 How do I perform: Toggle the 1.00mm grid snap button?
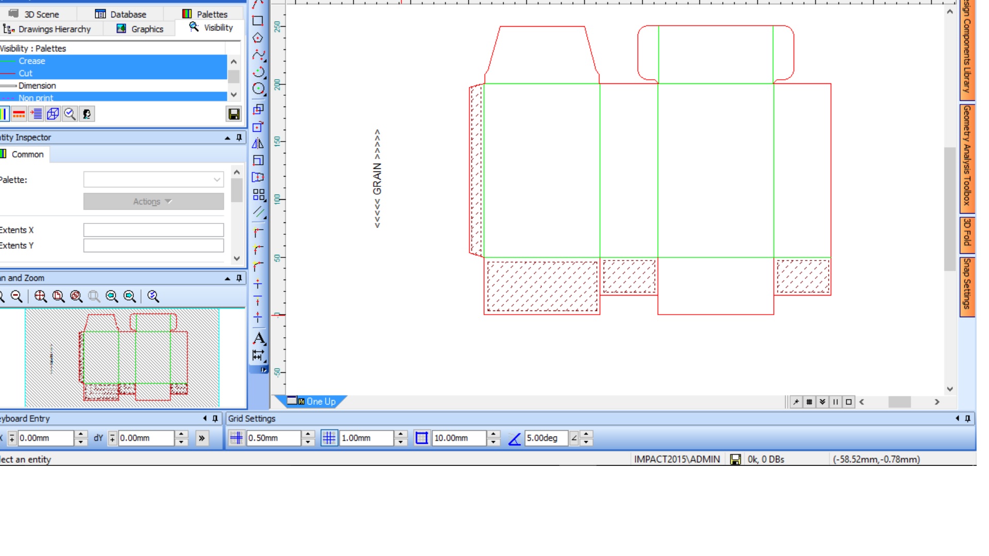pyautogui.click(x=329, y=438)
